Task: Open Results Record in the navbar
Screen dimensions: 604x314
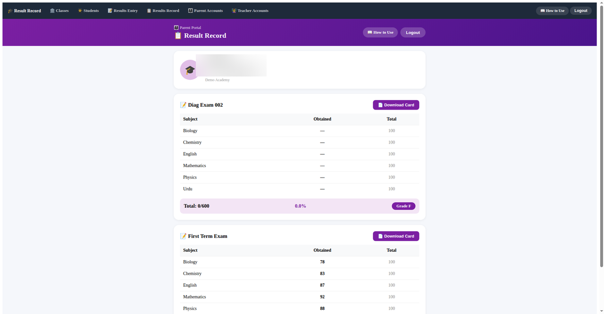Action: [163, 10]
